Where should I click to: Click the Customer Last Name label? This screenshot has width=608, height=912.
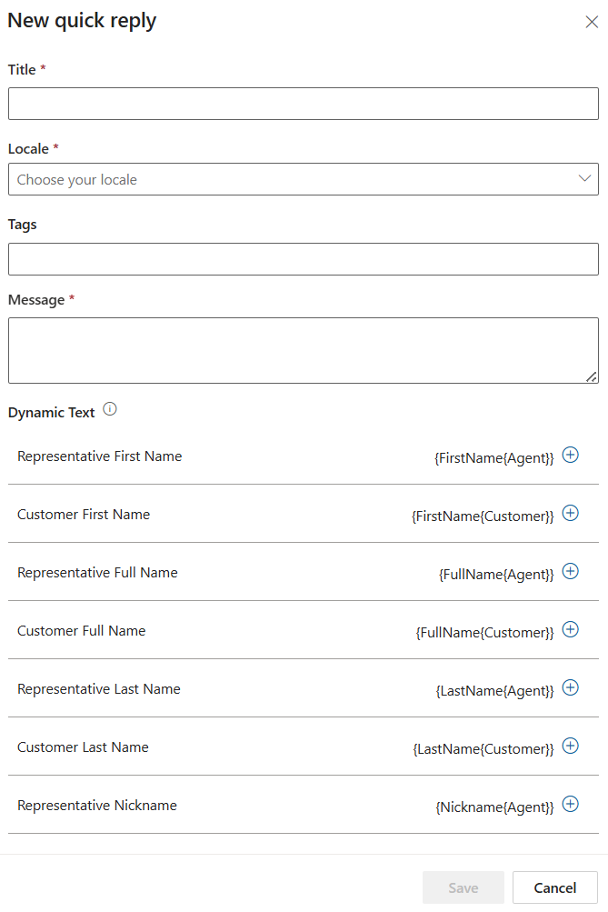point(83,747)
